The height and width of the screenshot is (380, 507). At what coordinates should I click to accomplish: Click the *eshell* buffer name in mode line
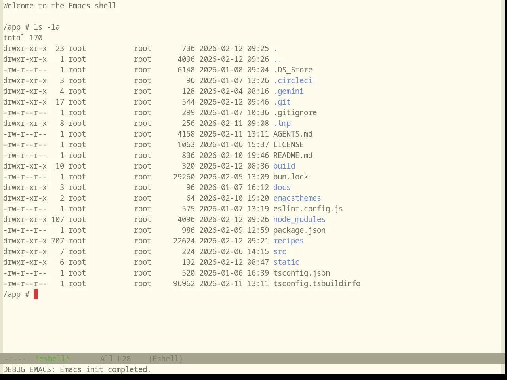pyautogui.click(x=52, y=359)
